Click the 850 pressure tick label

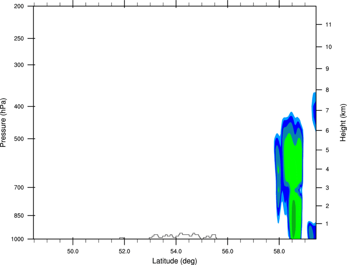(19, 216)
